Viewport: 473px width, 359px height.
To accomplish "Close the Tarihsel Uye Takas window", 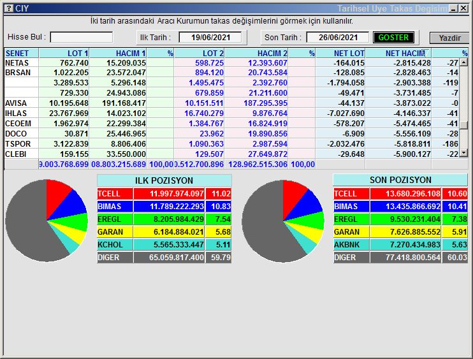I will point(463,8).
